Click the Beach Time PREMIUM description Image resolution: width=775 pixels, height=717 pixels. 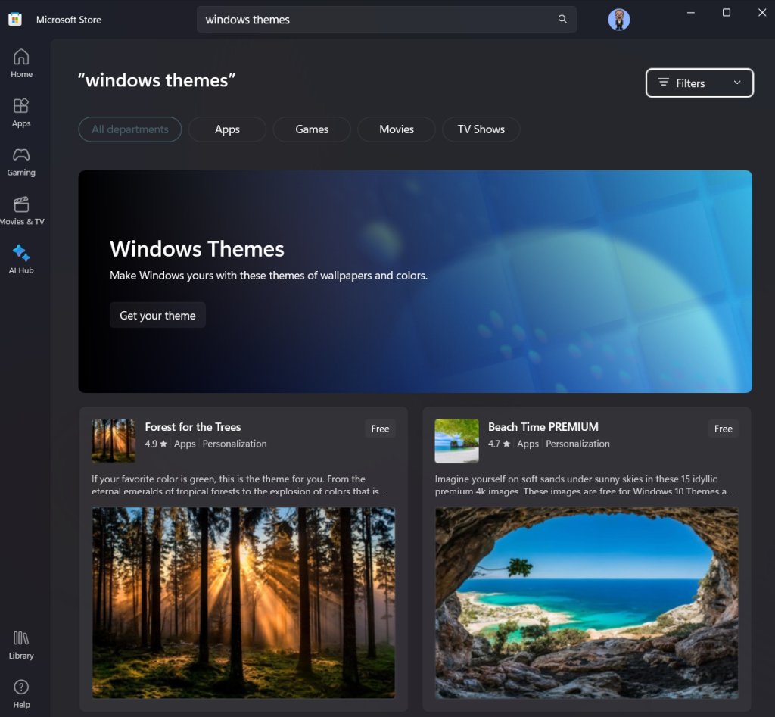tap(584, 485)
